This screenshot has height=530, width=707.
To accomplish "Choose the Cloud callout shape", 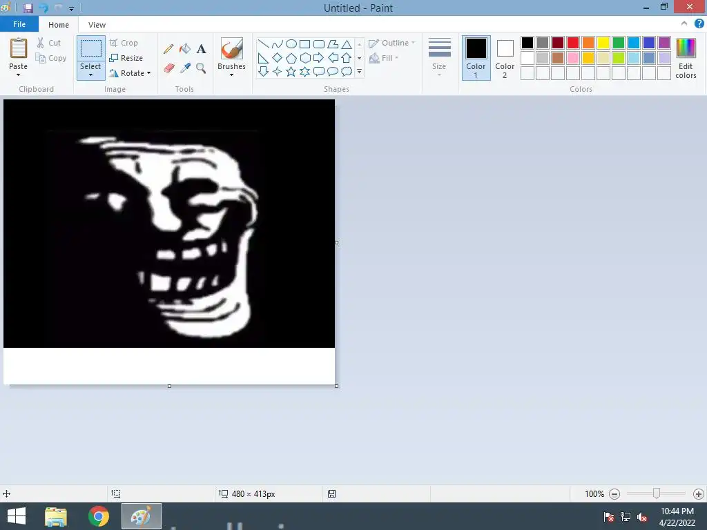I will [x=347, y=71].
